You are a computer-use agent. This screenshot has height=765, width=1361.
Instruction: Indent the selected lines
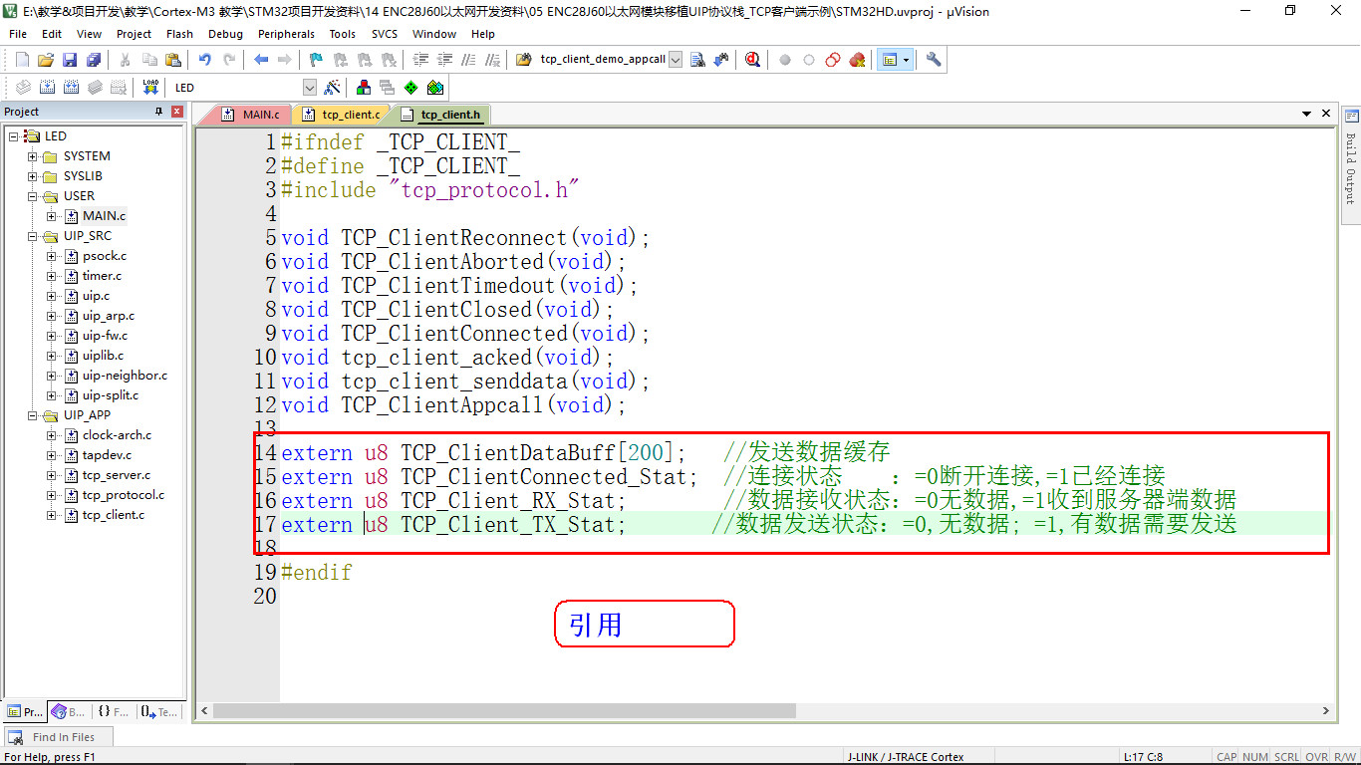tap(420, 60)
